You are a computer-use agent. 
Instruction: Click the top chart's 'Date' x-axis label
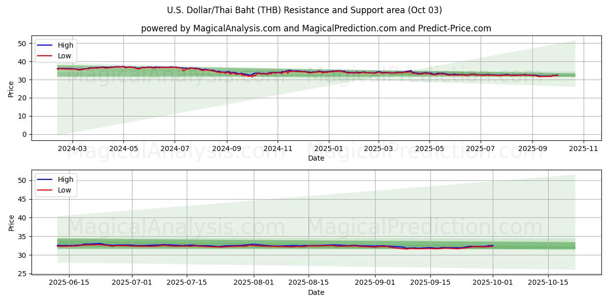coord(316,158)
